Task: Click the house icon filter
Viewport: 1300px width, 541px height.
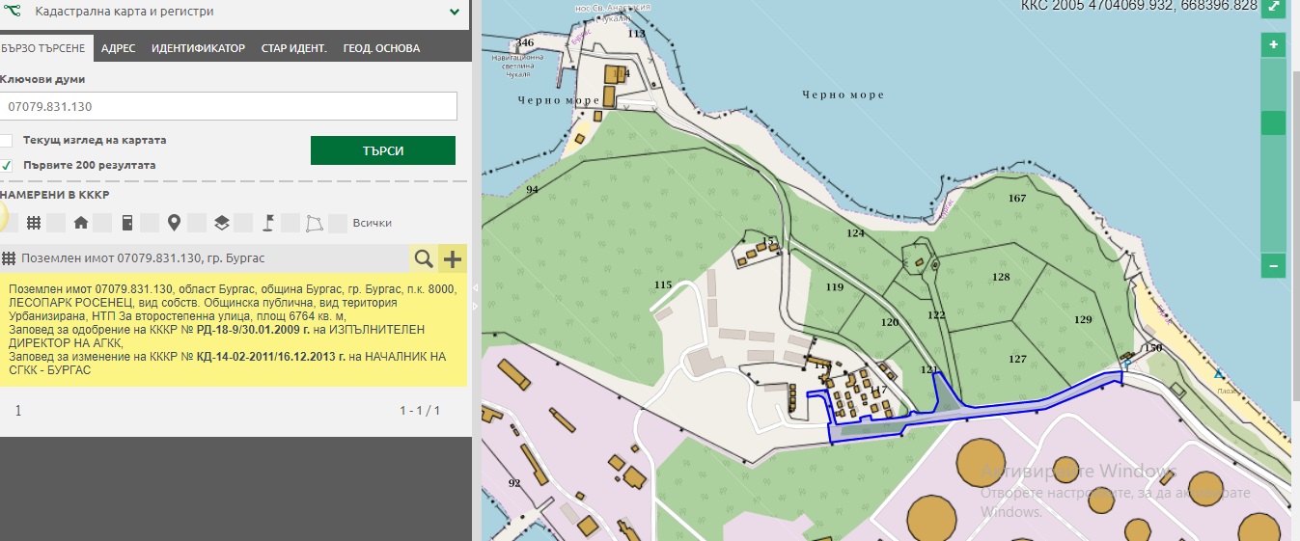Action: click(x=80, y=223)
